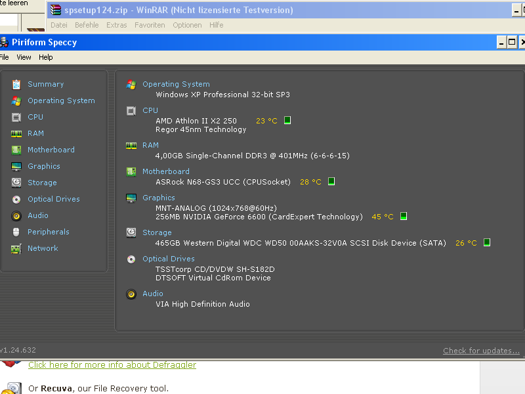Click the Audio speaker icon in summary panel

click(x=131, y=294)
